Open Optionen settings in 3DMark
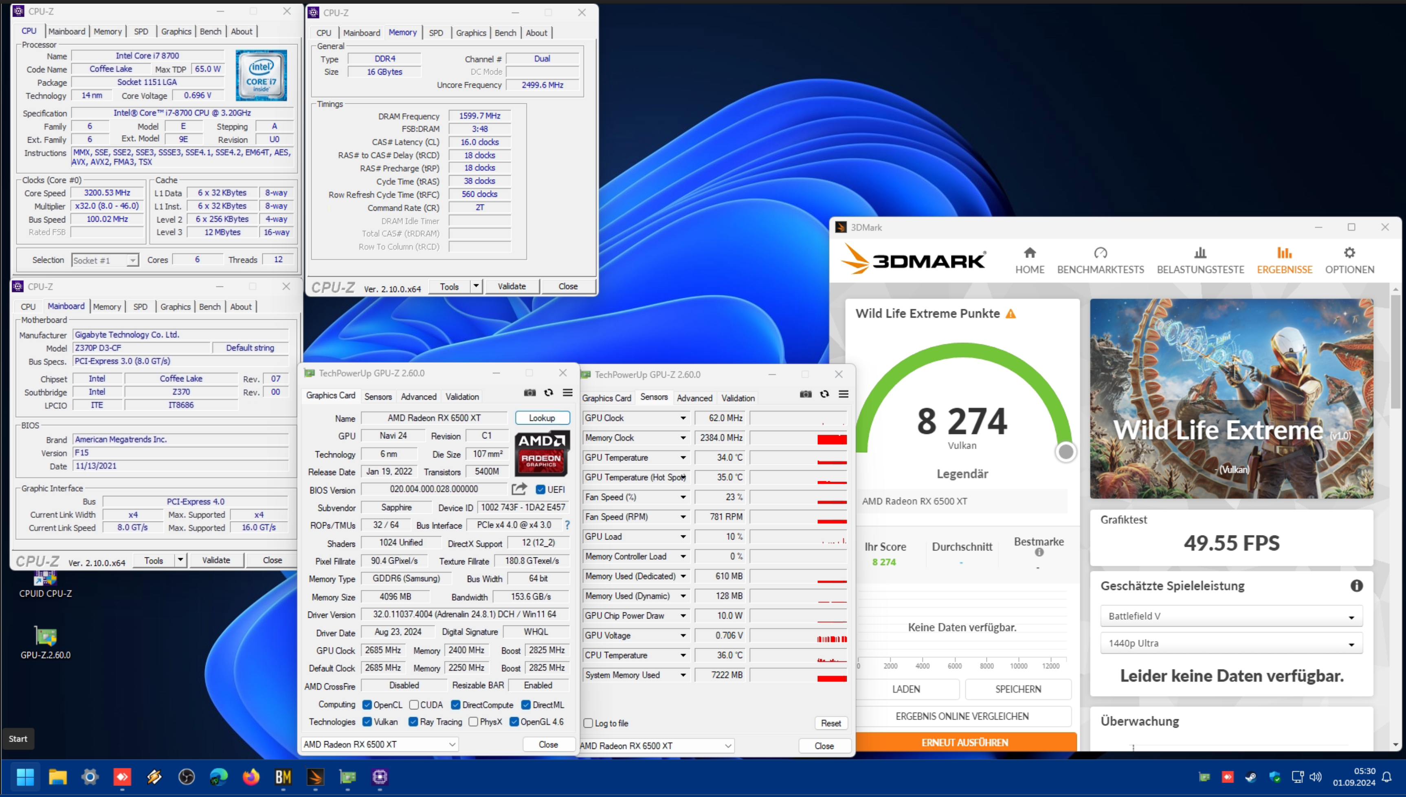1406x797 pixels. tap(1349, 260)
